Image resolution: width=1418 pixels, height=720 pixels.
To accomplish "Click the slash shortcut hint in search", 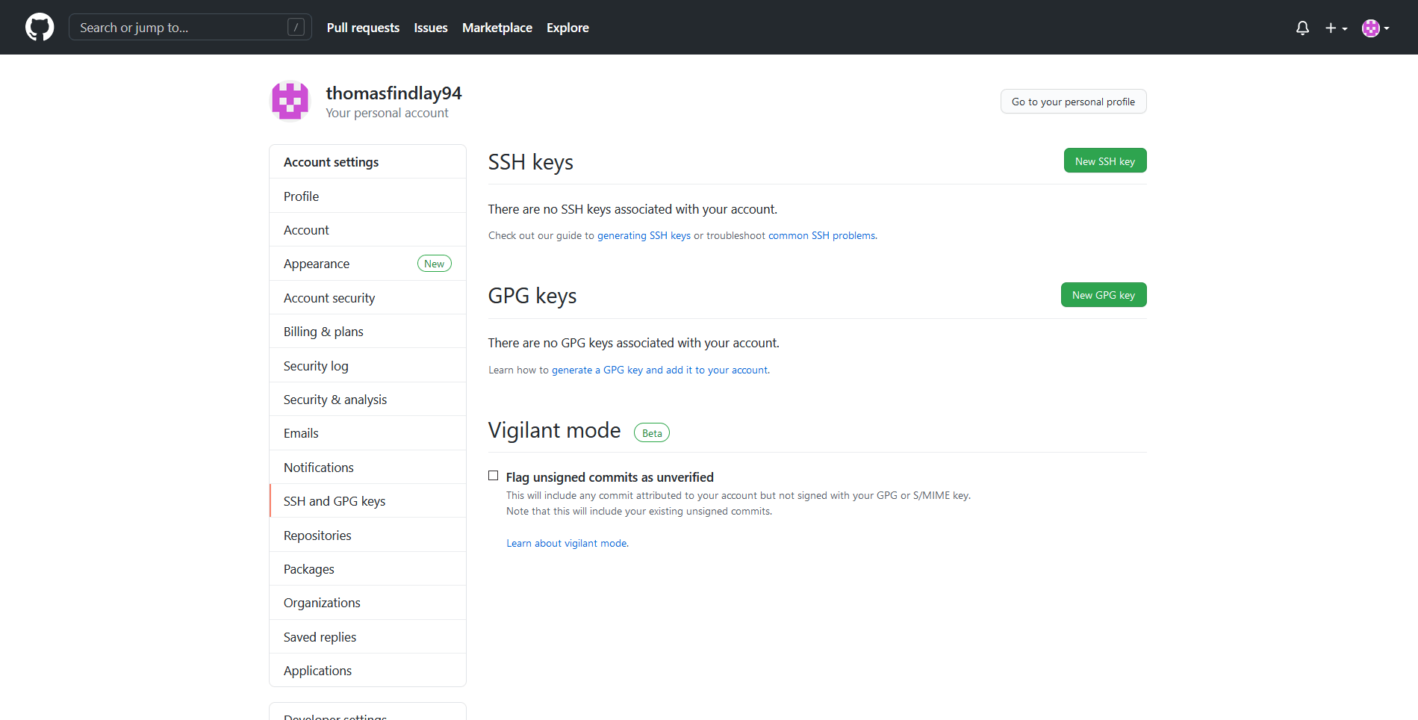I will (296, 28).
